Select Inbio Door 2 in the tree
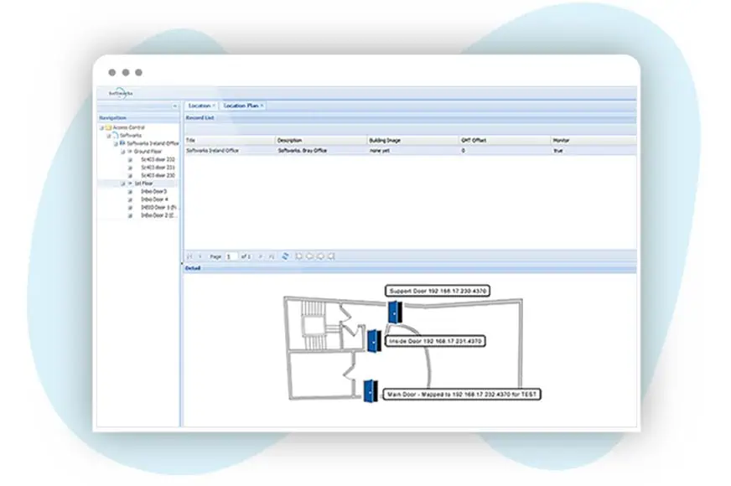This screenshot has height=486, width=731. (x=159, y=215)
